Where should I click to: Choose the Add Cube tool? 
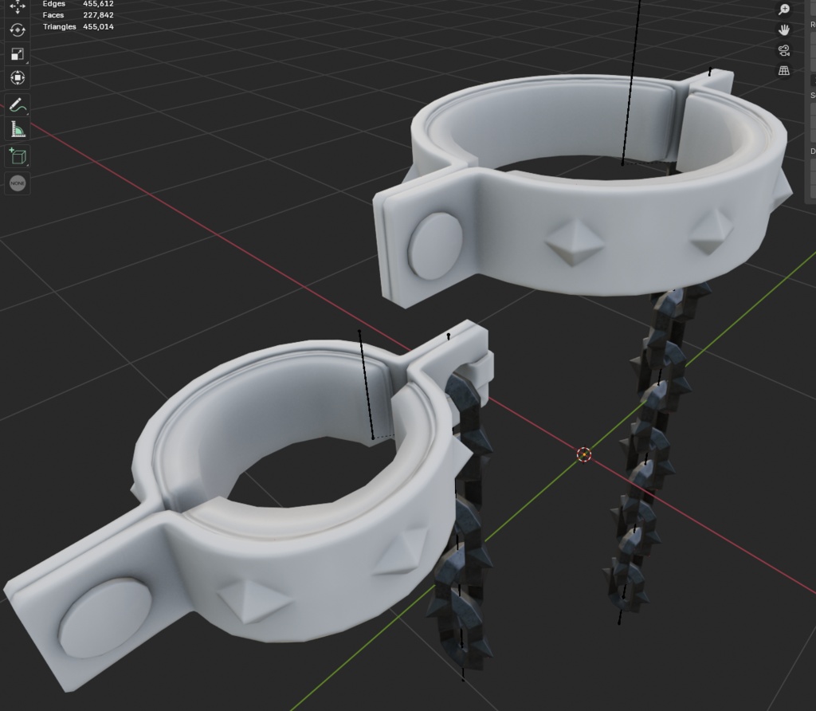(17, 156)
